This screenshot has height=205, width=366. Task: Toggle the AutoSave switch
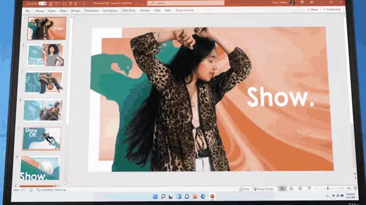42,3
